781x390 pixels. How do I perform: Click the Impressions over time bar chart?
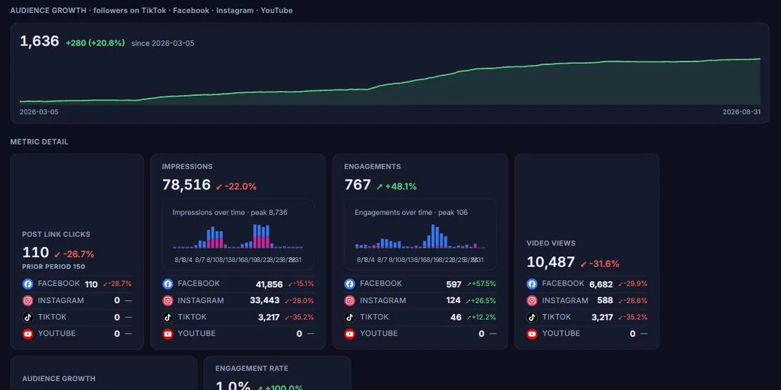[238, 236]
